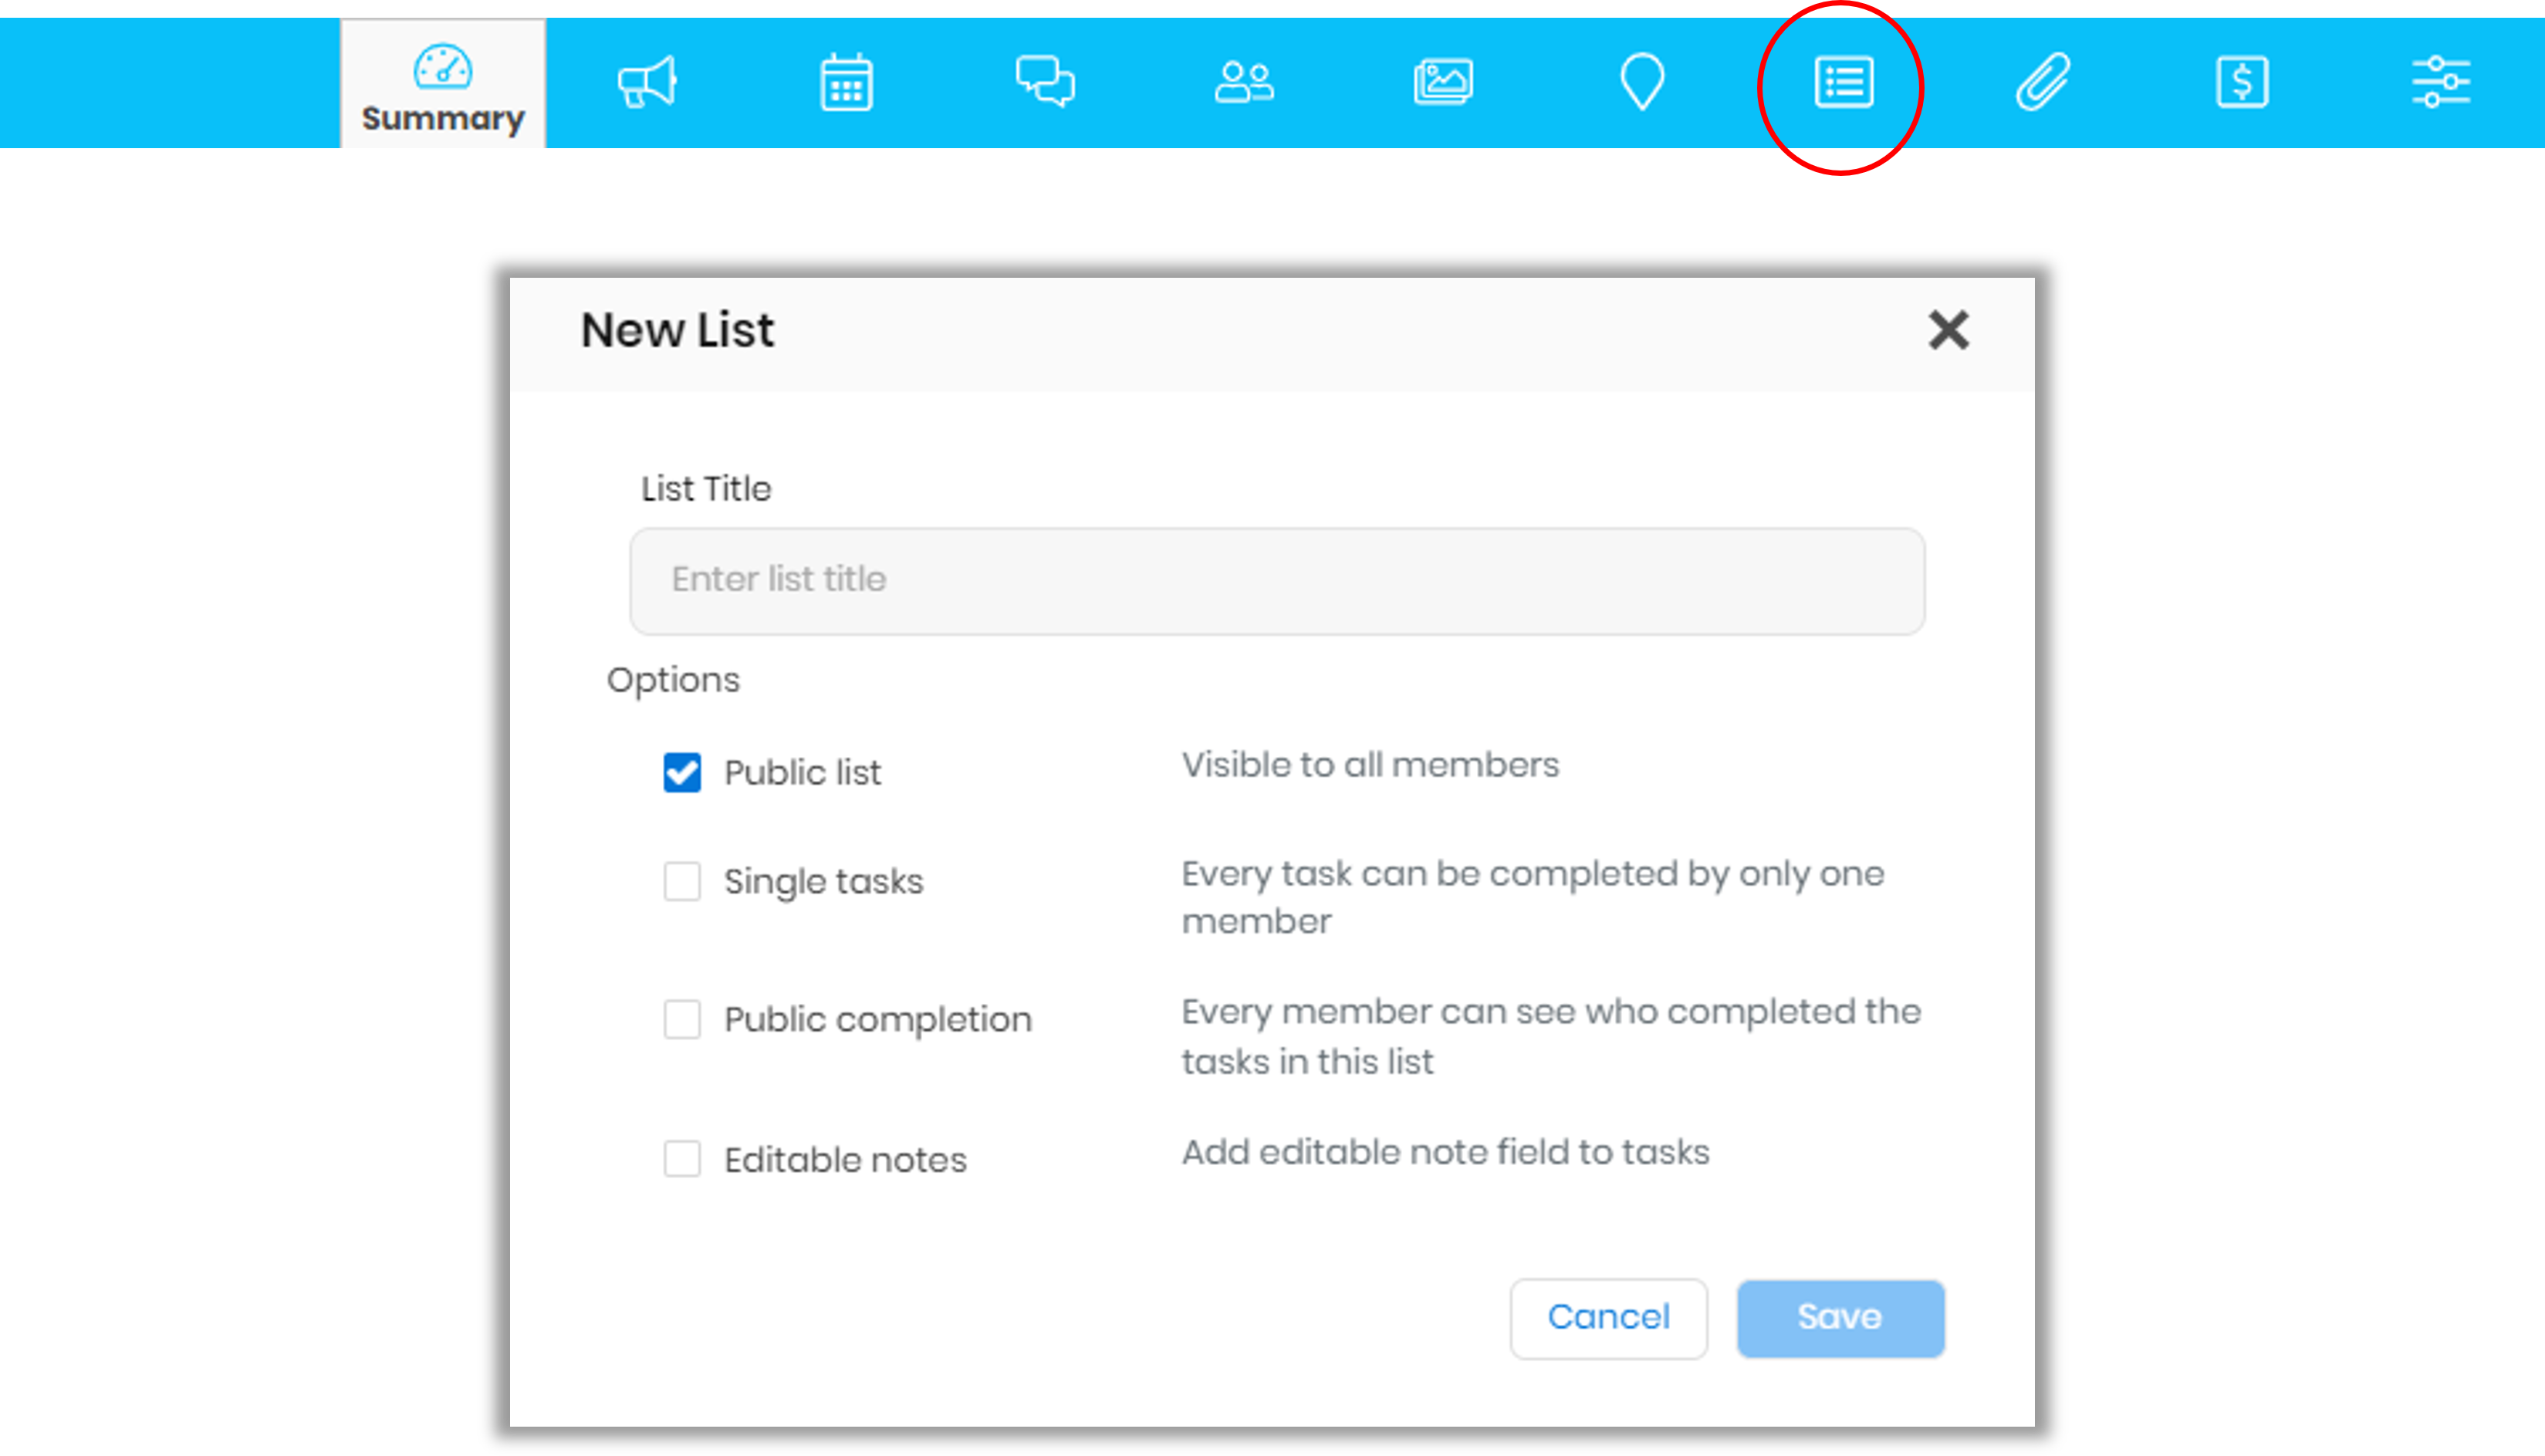Click the 'Visible to all members' description

point(1370,765)
